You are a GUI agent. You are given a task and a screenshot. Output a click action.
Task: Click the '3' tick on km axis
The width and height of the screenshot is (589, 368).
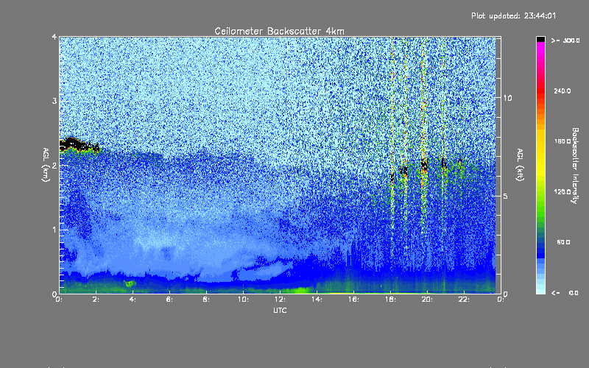54,101
